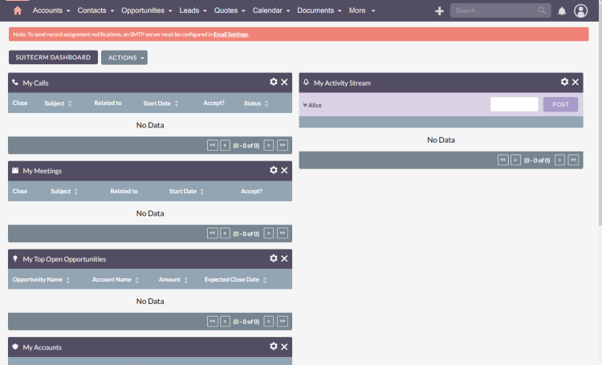Open My Activity Stream settings gear
The width and height of the screenshot is (602, 365).
pyautogui.click(x=564, y=82)
